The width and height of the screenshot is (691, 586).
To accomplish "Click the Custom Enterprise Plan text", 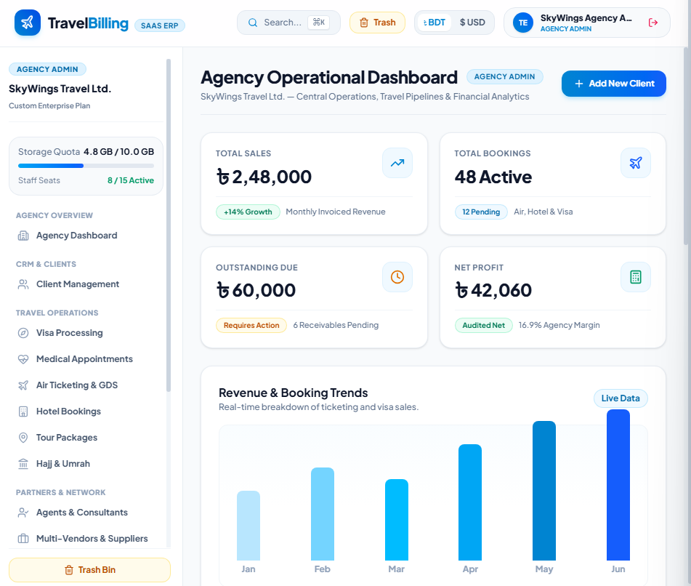I will [x=49, y=106].
